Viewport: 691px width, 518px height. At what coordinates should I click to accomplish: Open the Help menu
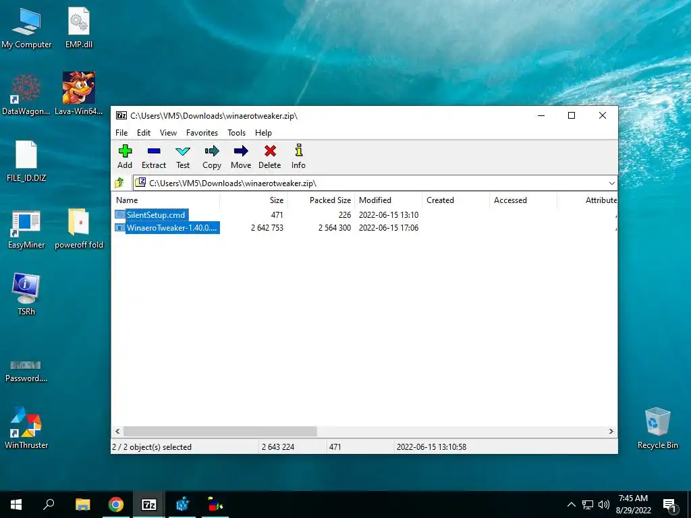tap(264, 133)
